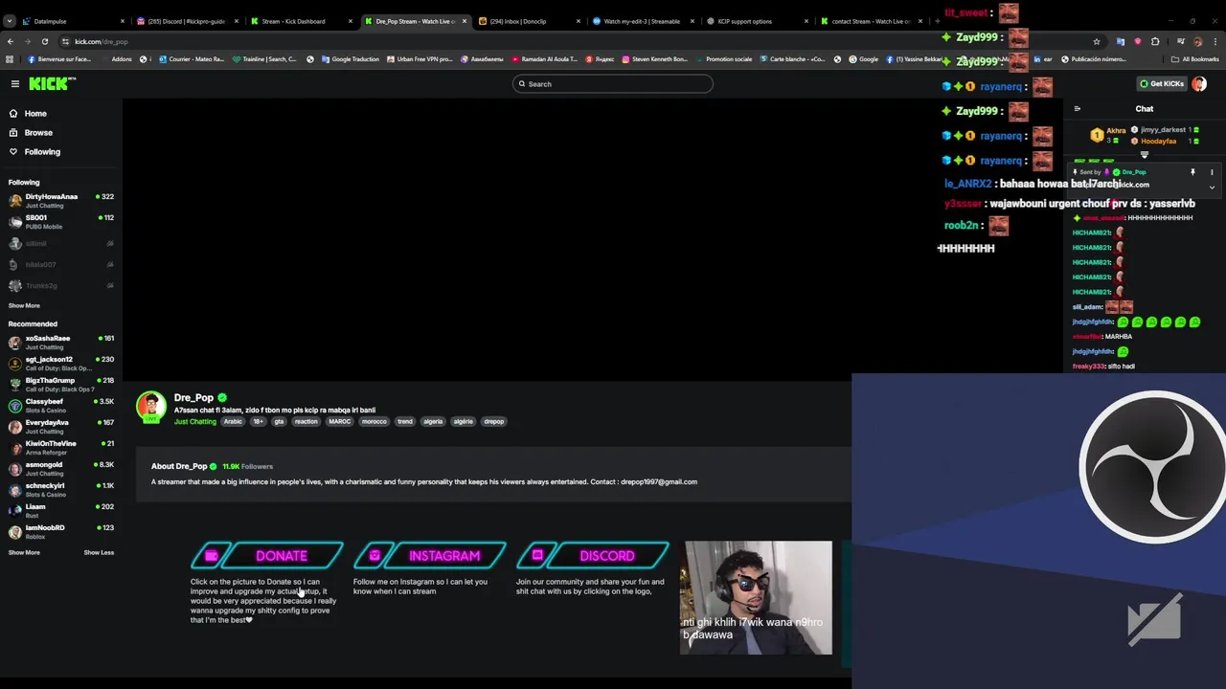Select the MAROC tag
1226x689 pixels.
(339, 422)
